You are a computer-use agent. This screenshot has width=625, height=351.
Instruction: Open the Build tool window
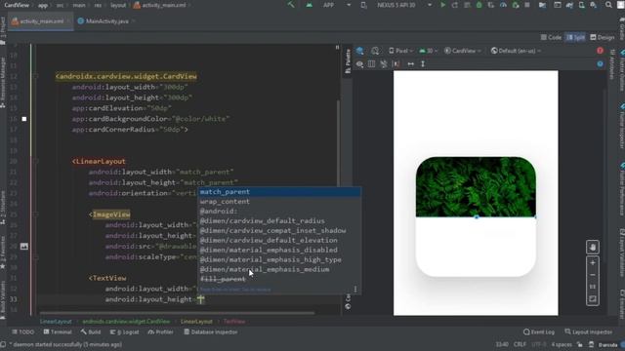[91, 331]
